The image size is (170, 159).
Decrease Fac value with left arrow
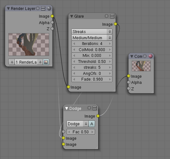pyautogui.click(x=69, y=132)
